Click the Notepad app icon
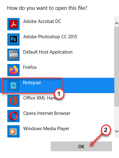The height and width of the screenshot is (158, 119). tap(13, 85)
